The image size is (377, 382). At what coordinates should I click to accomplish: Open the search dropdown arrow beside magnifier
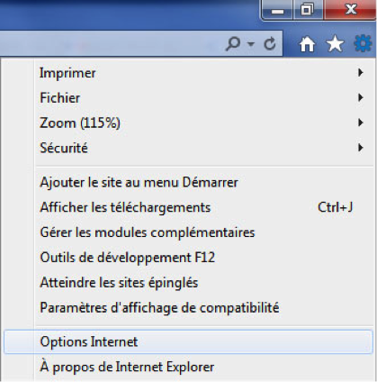pos(251,44)
